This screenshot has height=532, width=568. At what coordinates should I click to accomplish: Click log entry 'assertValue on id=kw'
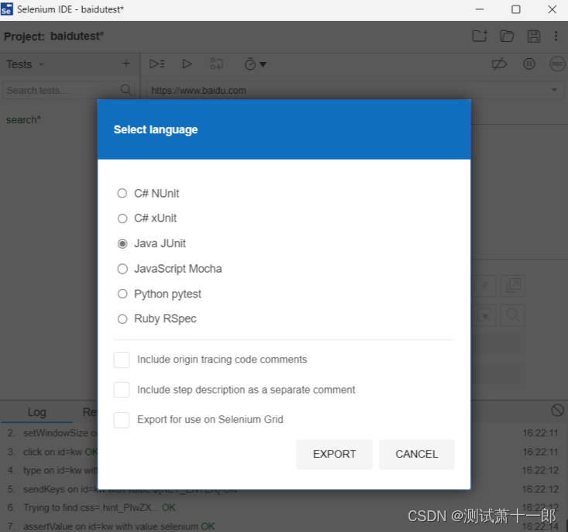coord(119,527)
